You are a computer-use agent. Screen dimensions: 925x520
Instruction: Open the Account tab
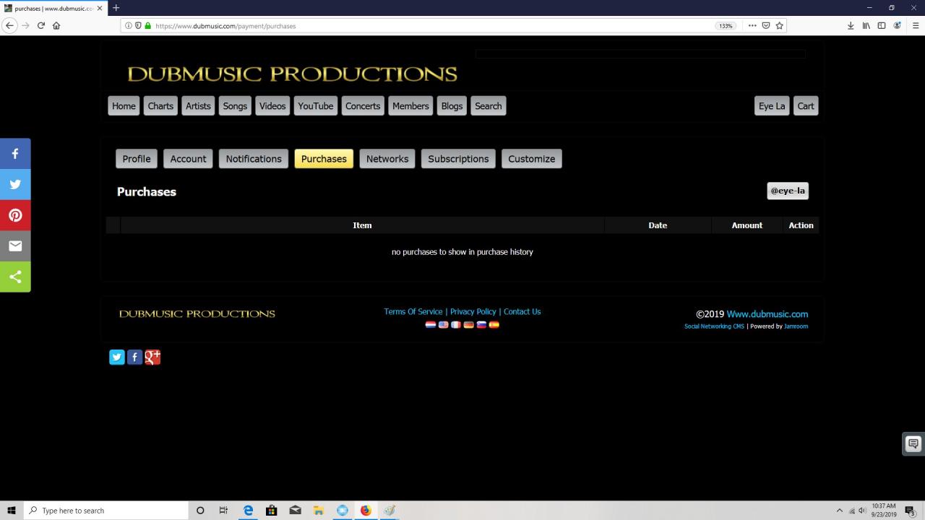(189, 159)
